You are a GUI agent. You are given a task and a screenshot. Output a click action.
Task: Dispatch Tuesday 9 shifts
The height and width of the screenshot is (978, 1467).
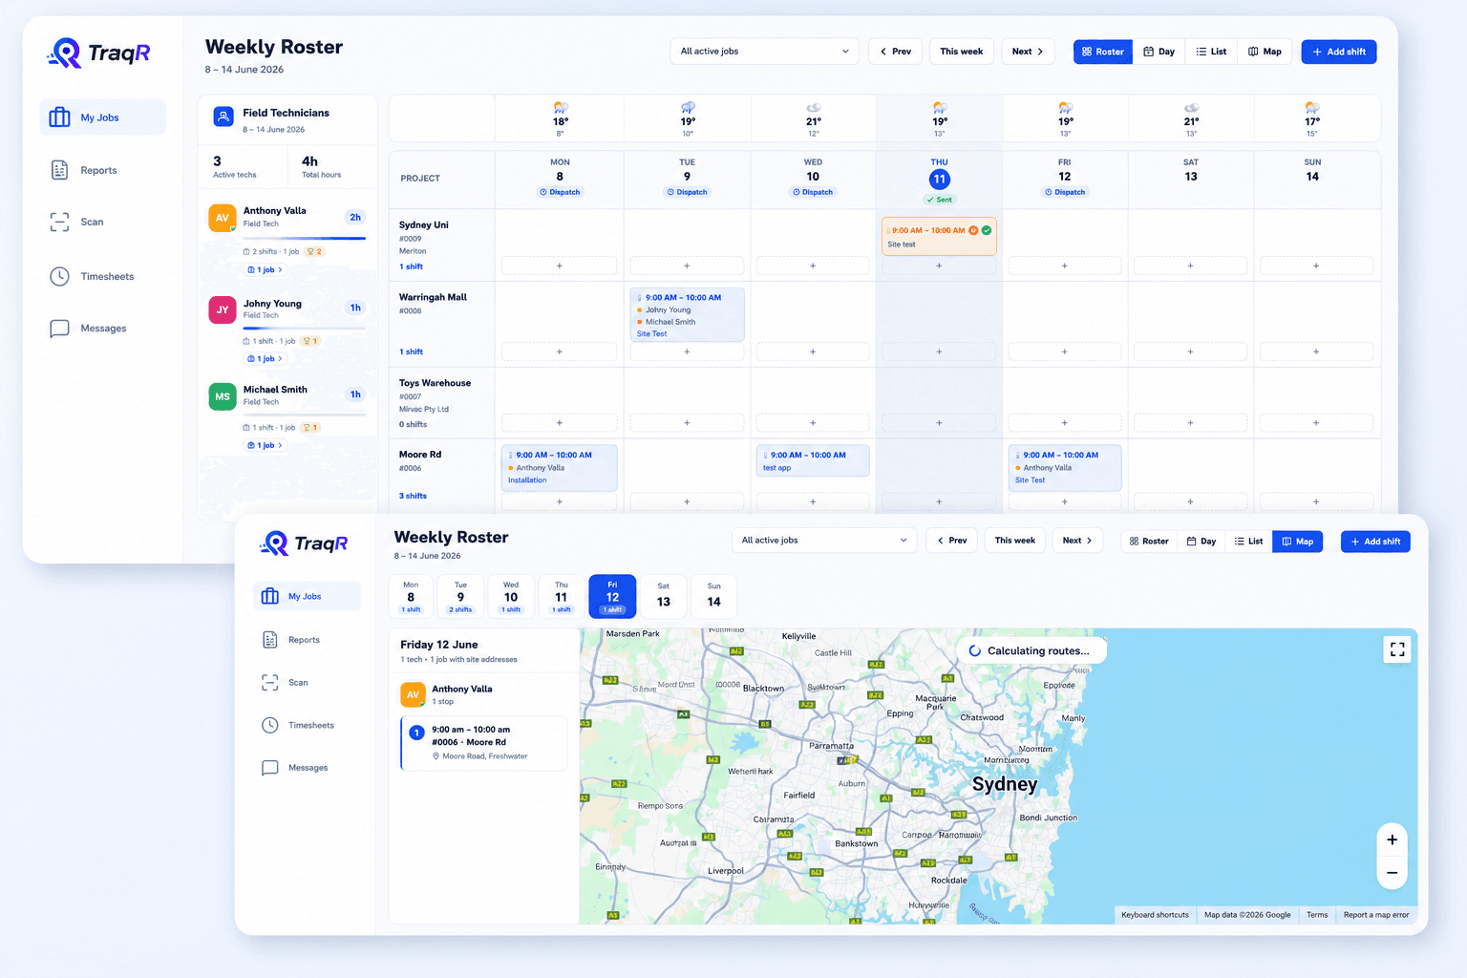687,192
